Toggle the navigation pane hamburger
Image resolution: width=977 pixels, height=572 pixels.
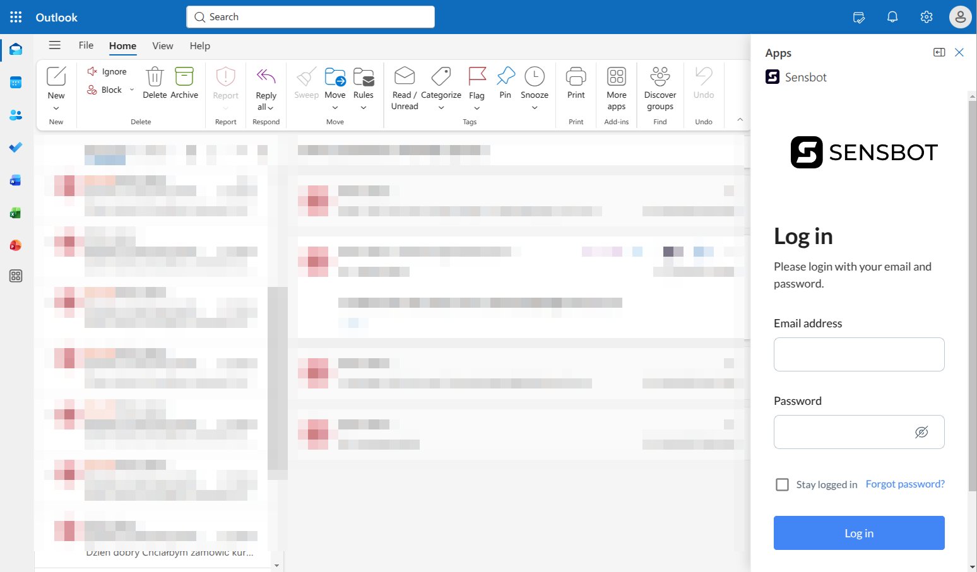(55, 45)
